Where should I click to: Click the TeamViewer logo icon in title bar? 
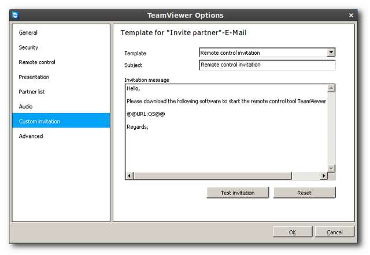(16, 16)
